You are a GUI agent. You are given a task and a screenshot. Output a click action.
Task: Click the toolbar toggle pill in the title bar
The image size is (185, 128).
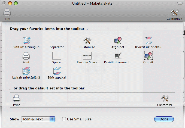coord(180,3)
